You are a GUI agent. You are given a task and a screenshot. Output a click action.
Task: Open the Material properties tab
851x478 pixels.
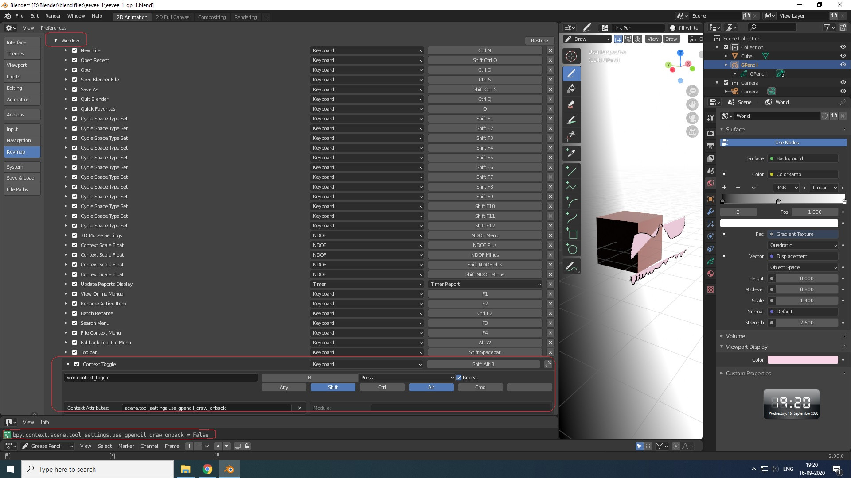[x=710, y=274]
